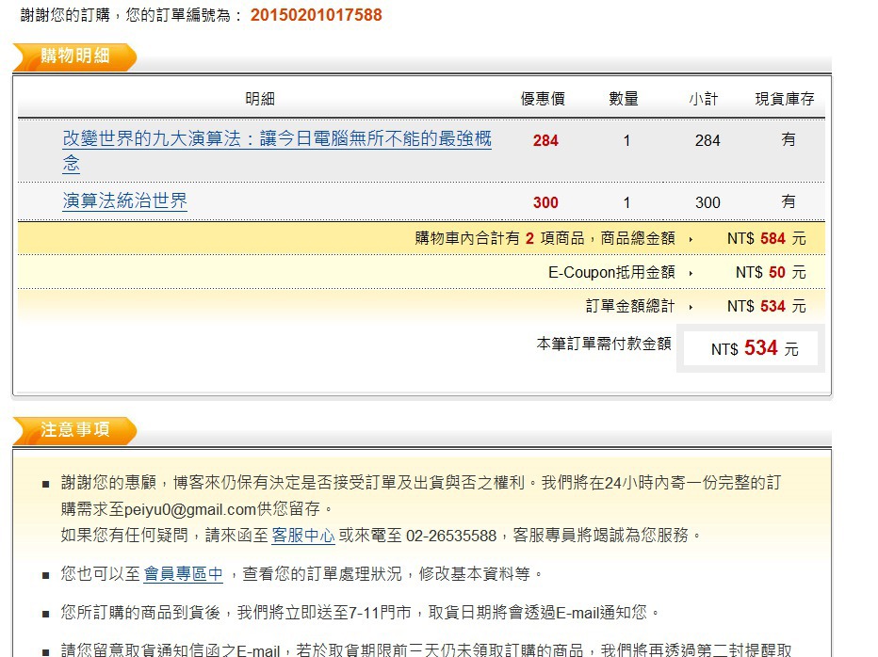The height and width of the screenshot is (657, 878).
Task: Go to the 會員專區中 member area link
Action: coord(183,574)
